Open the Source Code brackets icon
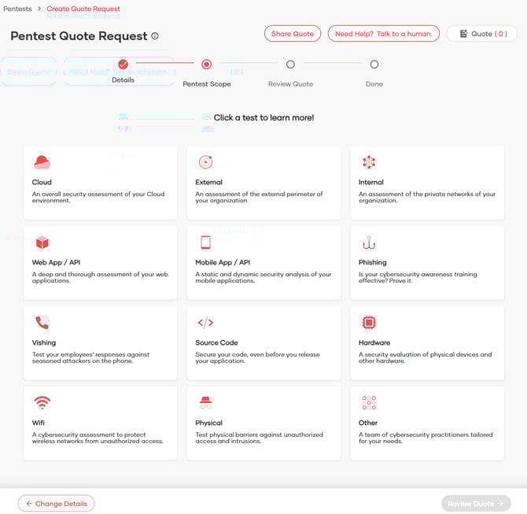527x514 pixels. click(x=205, y=323)
